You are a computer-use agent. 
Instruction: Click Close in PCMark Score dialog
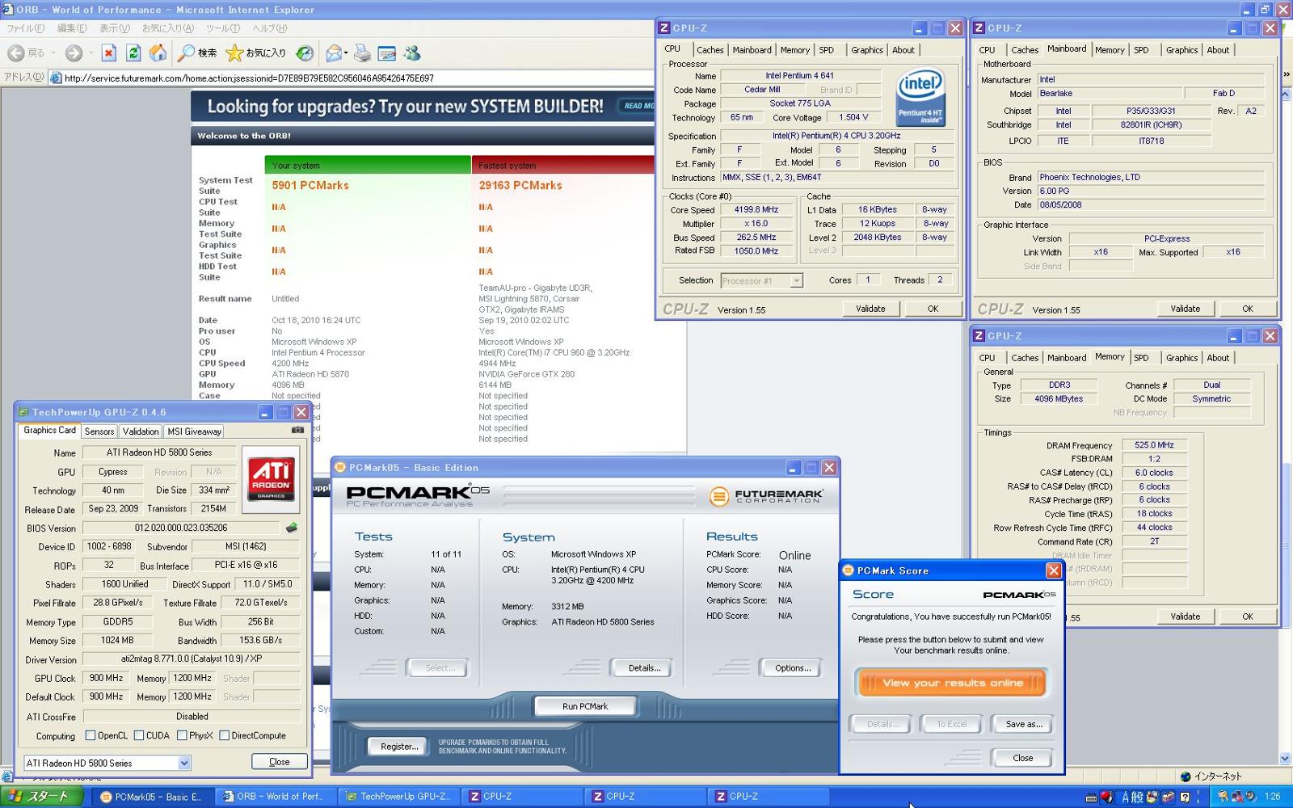(1022, 758)
